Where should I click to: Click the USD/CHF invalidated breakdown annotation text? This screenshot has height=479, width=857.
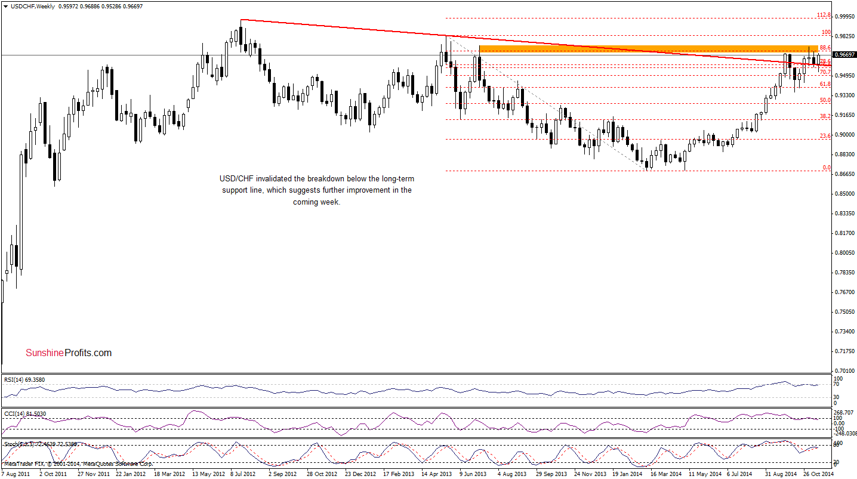[x=316, y=190]
